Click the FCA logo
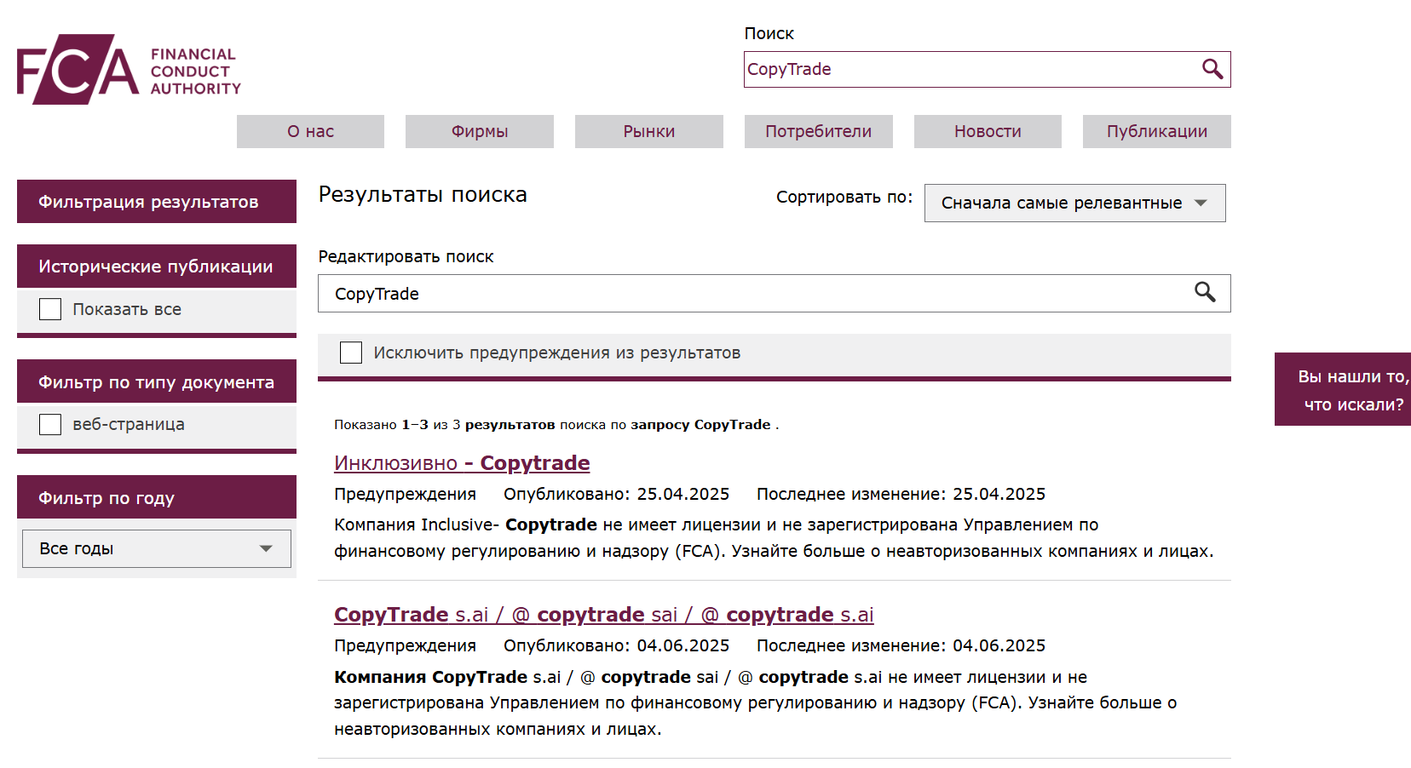The width and height of the screenshot is (1411, 768). coord(129,70)
